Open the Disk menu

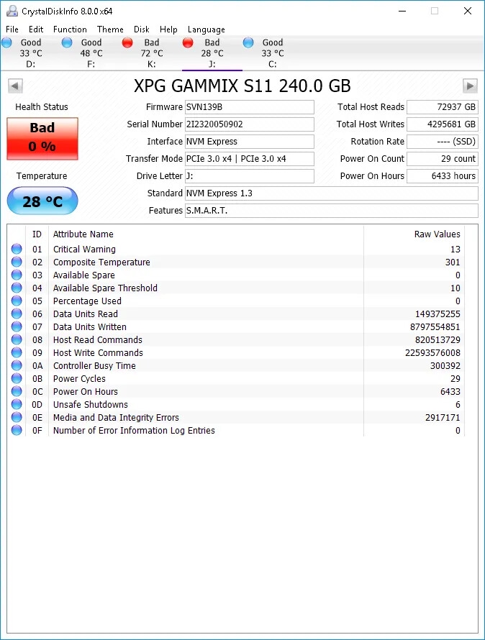click(x=141, y=29)
